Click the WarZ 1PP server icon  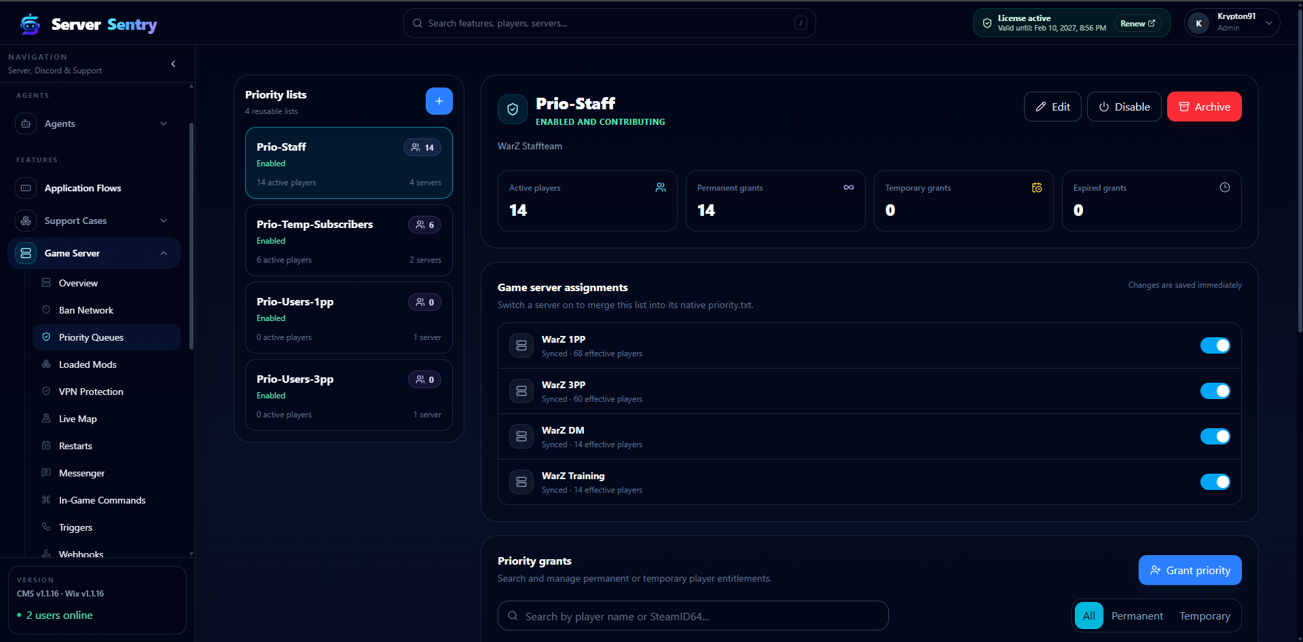tap(521, 345)
